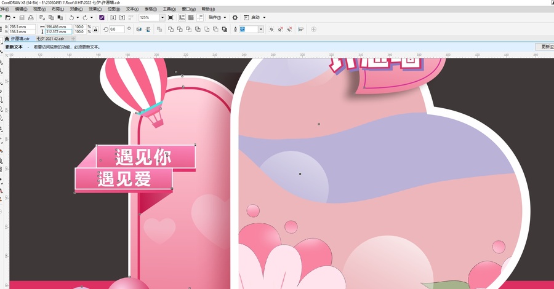Viewport: 554px width, 289px height.
Task: Open the 效果 menu
Action: pyautogui.click(x=95, y=9)
